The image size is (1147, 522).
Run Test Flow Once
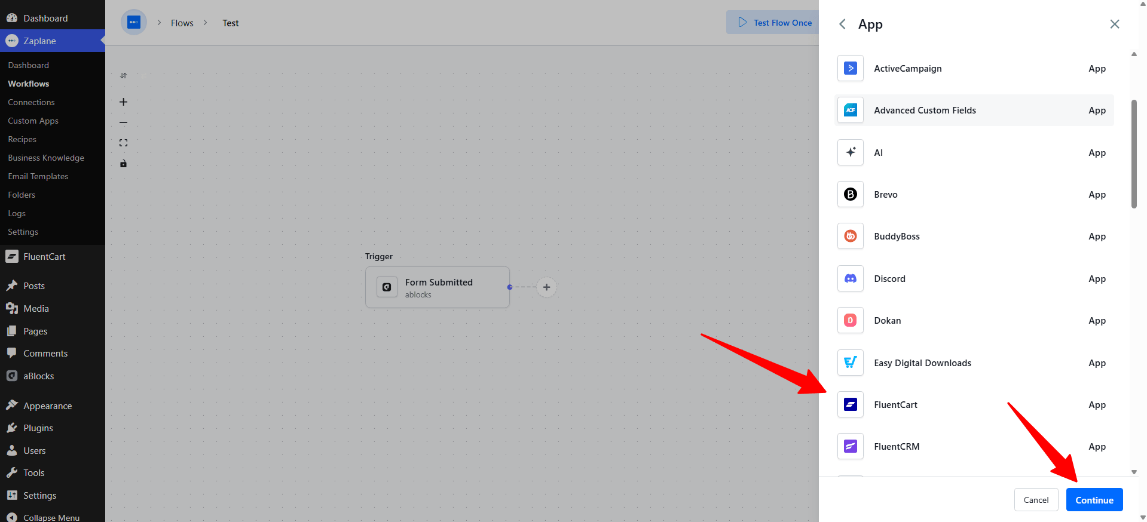[774, 23]
